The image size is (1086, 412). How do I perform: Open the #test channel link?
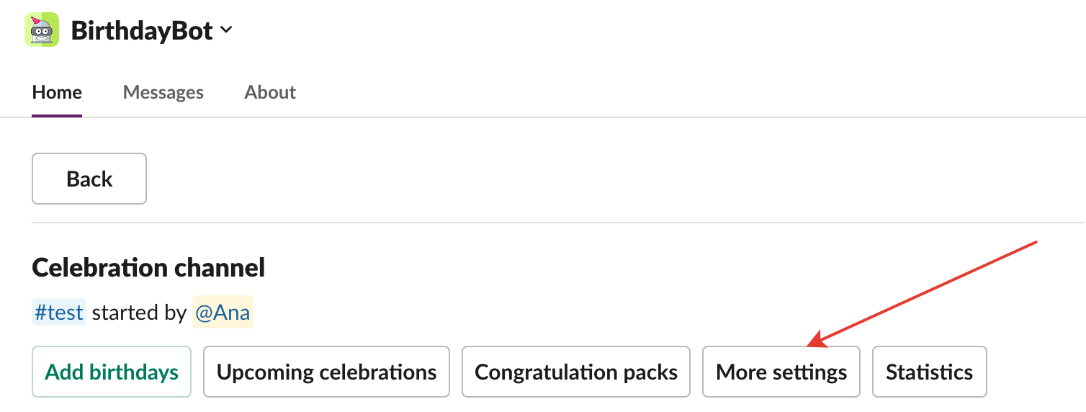[59, 313]
